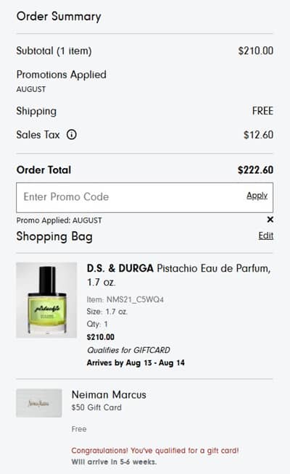Screen dimensions: 290x474
Task: Remove the AUGUST promo with the X icon
Action: (x=270, y=220)
